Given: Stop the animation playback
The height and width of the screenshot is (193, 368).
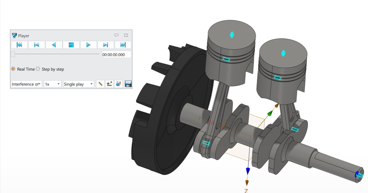Looking at the screenshot, I should (71, 45).
